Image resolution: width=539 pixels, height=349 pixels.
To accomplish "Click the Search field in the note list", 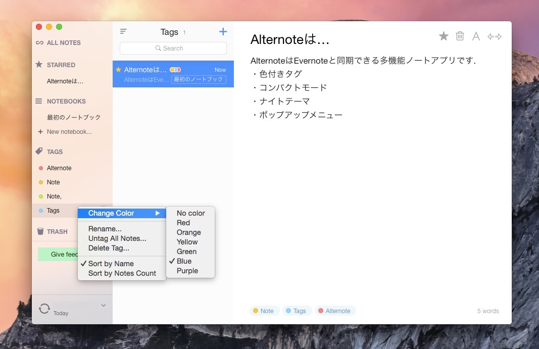I will tap(173, 48).
